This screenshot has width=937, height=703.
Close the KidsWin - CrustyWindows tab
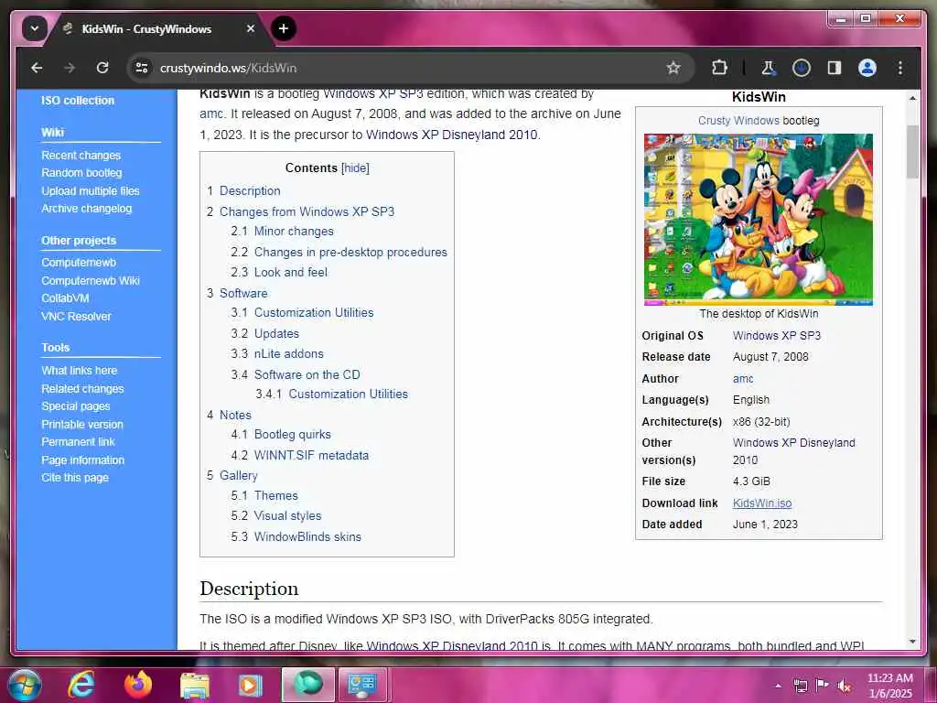[251, 28]
